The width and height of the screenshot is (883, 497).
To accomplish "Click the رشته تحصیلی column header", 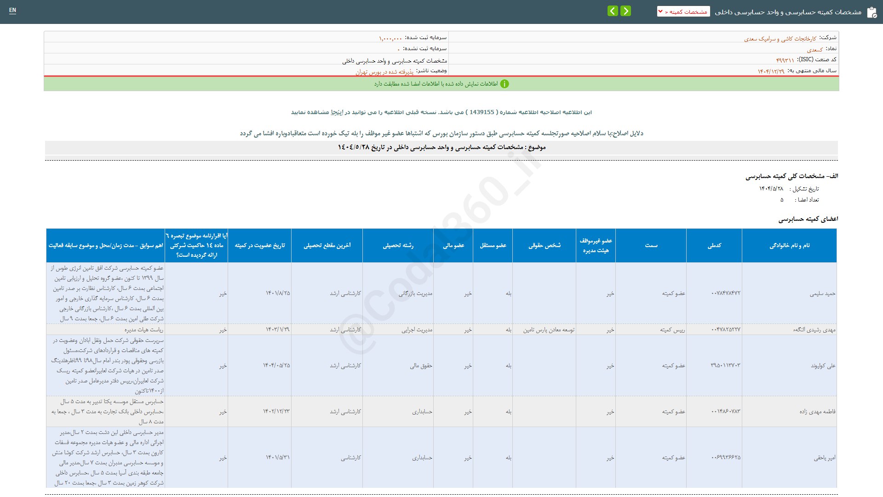I will 398,246.
